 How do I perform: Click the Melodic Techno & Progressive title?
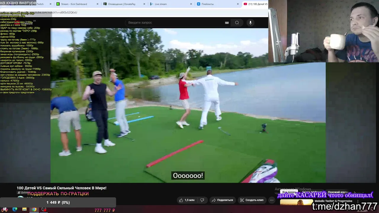coord(333,201)
